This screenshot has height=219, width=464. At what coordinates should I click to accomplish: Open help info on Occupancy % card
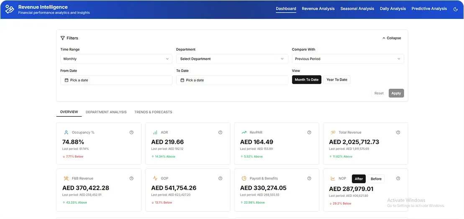[x=131, y=132]
